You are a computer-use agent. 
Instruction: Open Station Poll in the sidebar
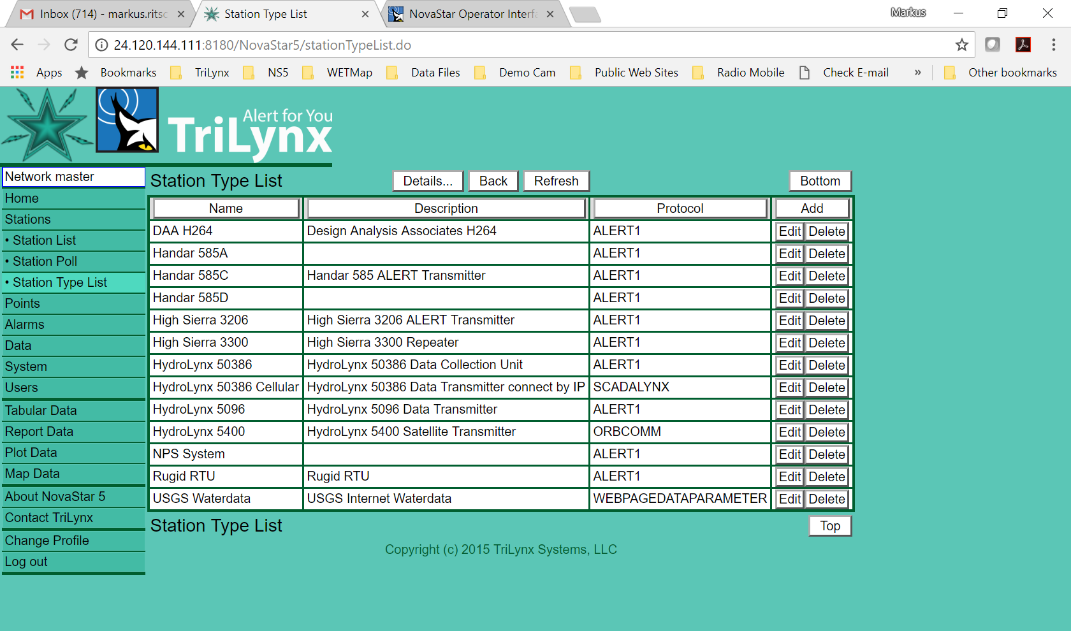45,261
